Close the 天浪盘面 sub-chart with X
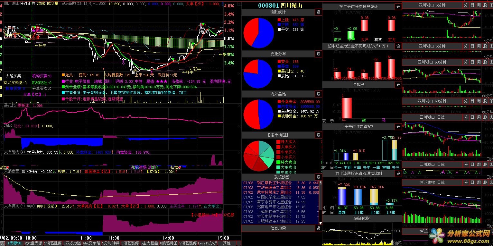493x246 pixels. [238, 172]
